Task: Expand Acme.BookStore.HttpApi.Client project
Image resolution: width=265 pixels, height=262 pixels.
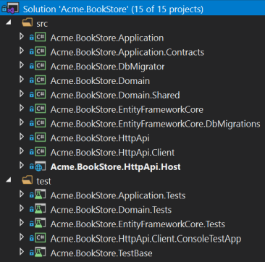Action: pos(22,151)
